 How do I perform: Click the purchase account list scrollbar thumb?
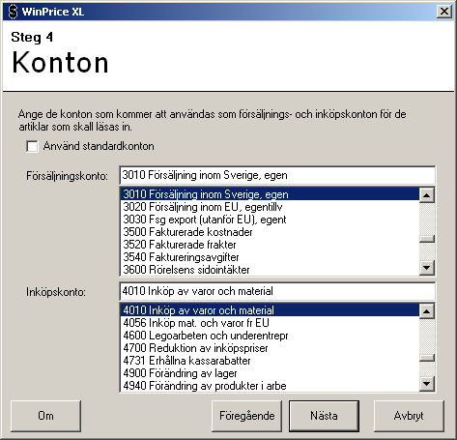(427, 358)
